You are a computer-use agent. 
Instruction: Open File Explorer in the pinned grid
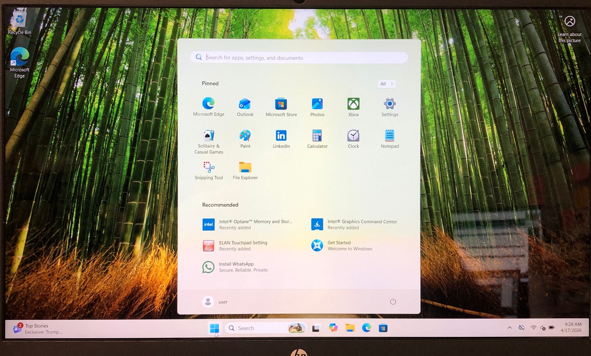(245, 170)
